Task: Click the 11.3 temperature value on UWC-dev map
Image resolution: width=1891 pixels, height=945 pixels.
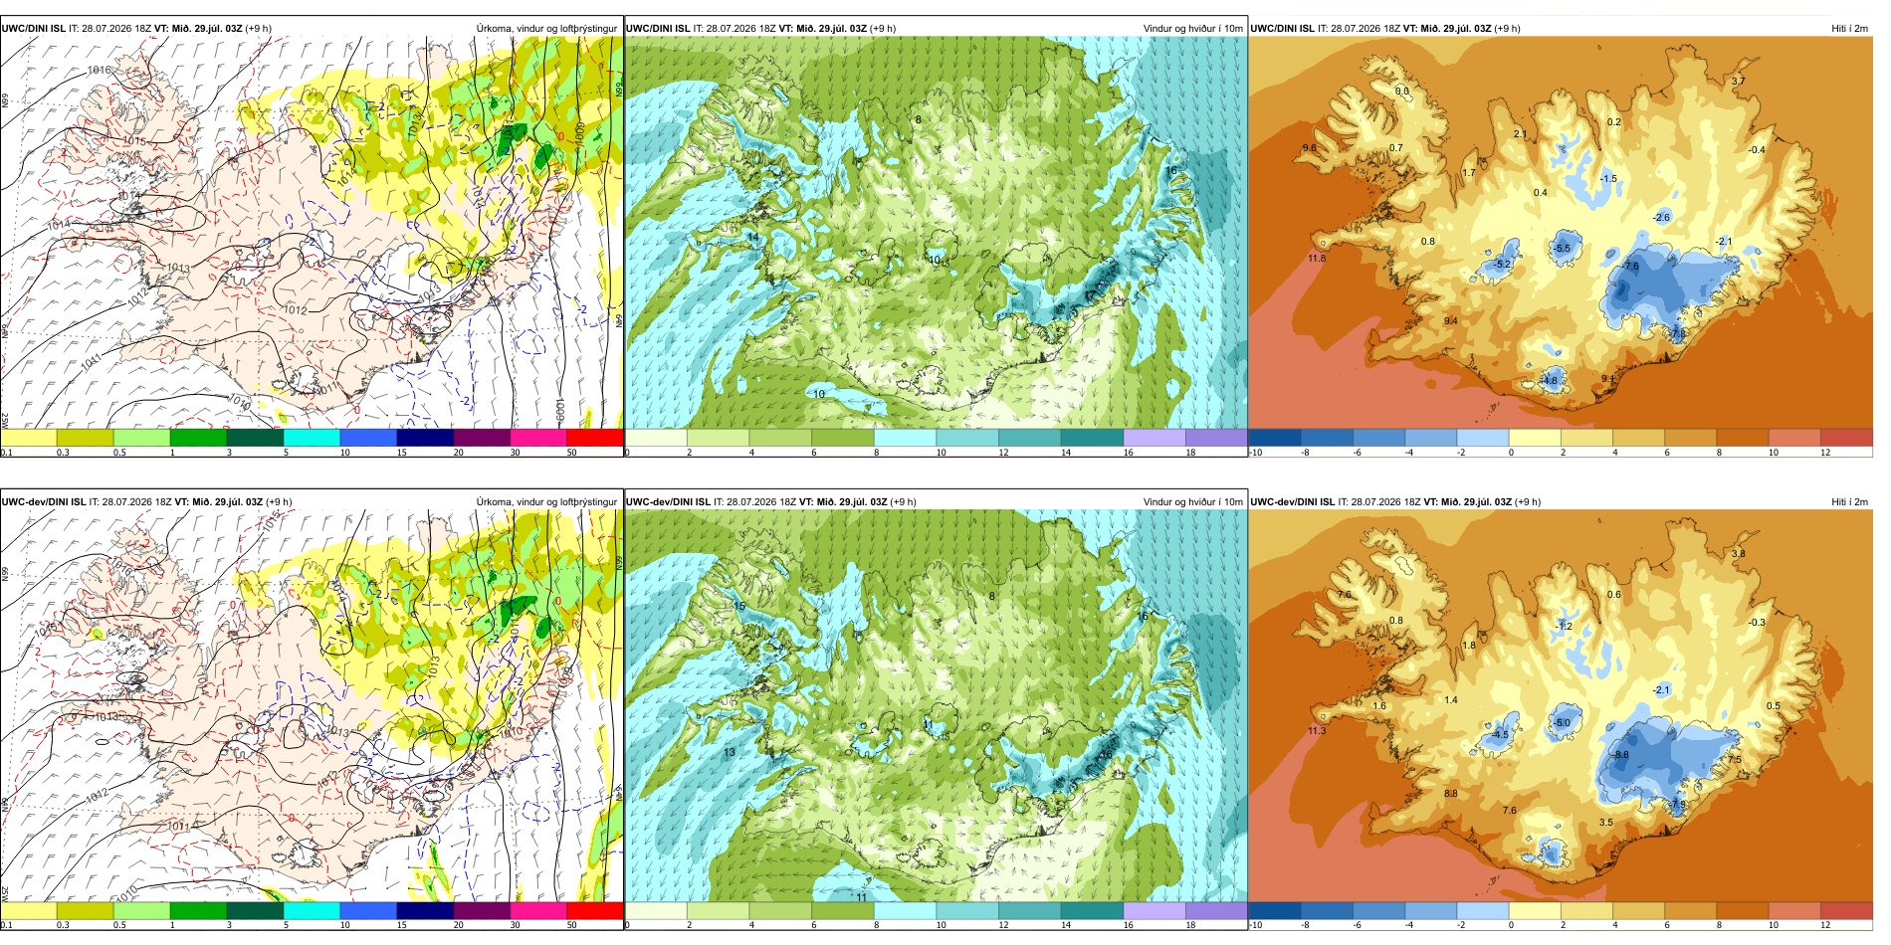Action: pos(1317,731)
